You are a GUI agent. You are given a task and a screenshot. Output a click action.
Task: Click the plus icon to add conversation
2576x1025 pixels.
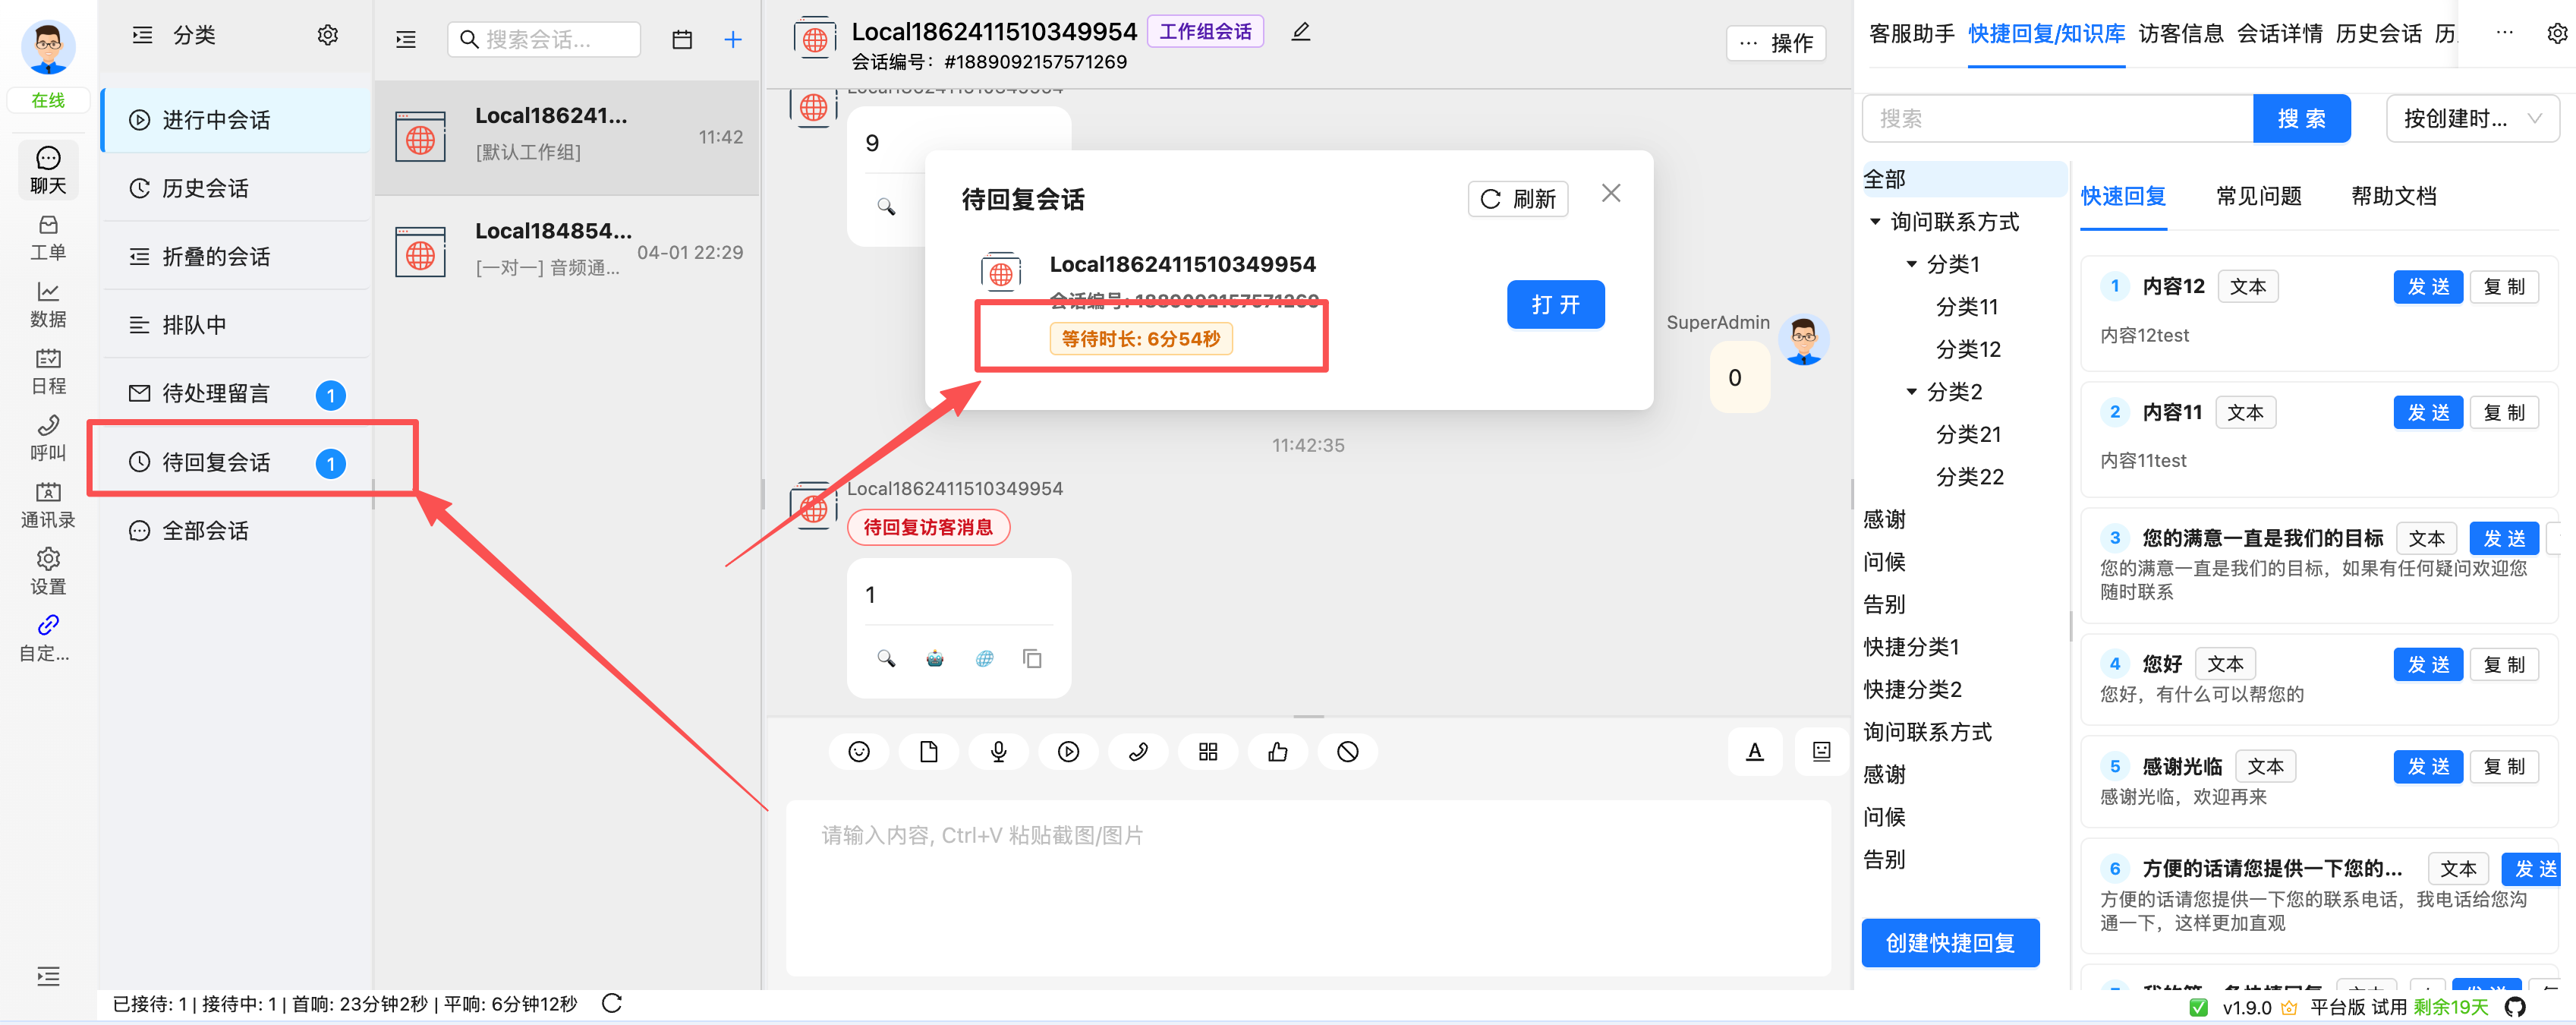point(732,39)
